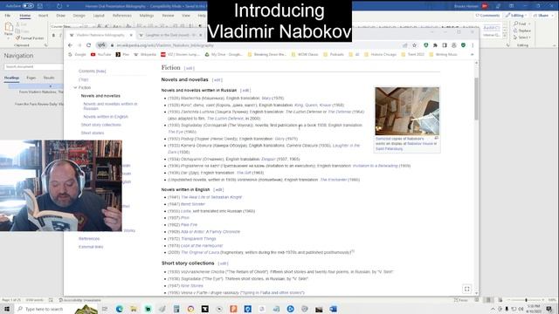Toggle Bold formatting in Word ribbon

pyautogui.click(x=53, y=35)
